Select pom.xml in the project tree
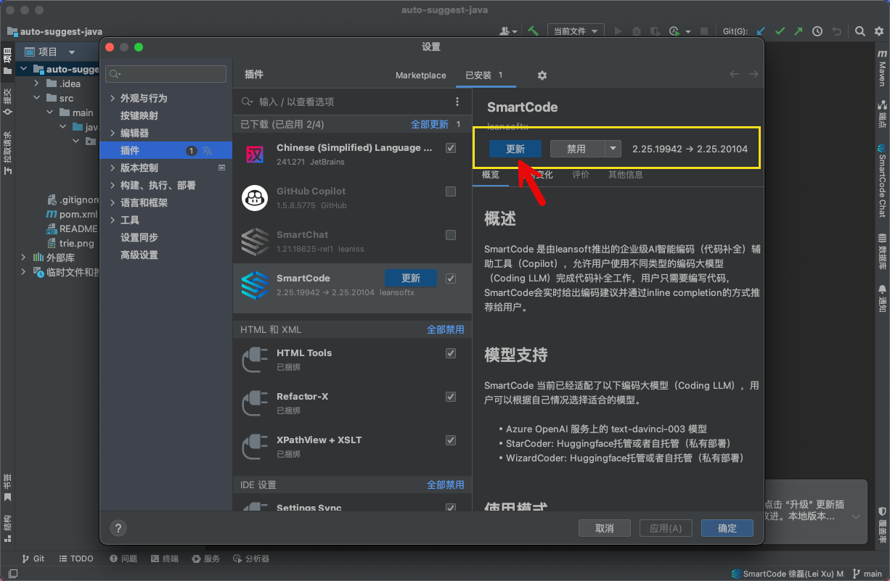The image size is (890, 581). click(x=71, y=214)
